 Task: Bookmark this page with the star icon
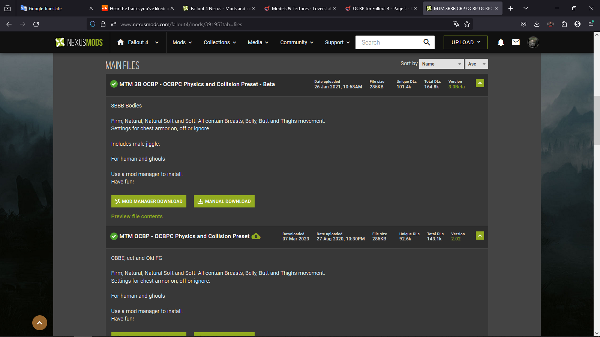467,24
